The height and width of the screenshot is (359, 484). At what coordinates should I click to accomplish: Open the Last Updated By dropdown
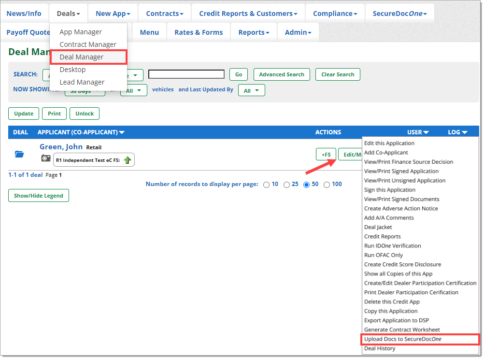click(x=251, y=90)
